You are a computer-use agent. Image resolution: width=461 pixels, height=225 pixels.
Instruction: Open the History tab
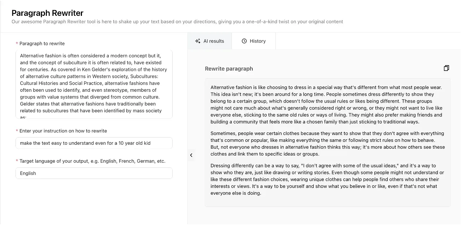coord(253,41)
